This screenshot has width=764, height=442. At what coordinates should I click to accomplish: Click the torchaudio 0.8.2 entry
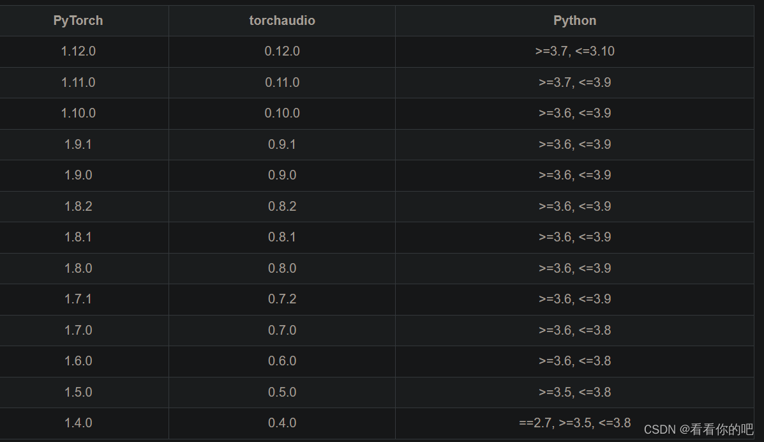(281, 206)
